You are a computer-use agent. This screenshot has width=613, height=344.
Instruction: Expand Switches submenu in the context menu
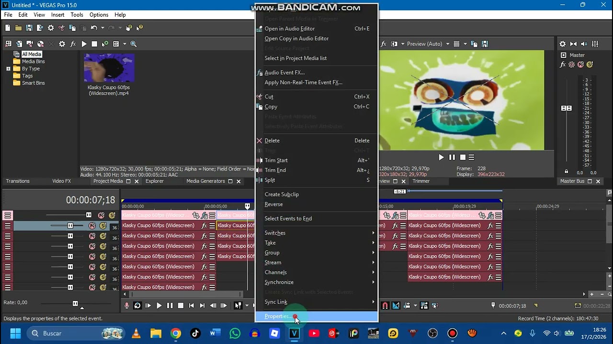317,233
